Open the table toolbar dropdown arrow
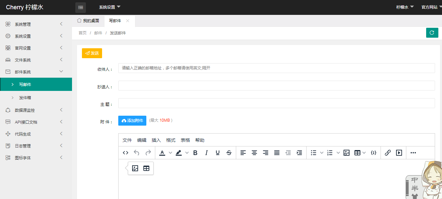 [364, 153]
